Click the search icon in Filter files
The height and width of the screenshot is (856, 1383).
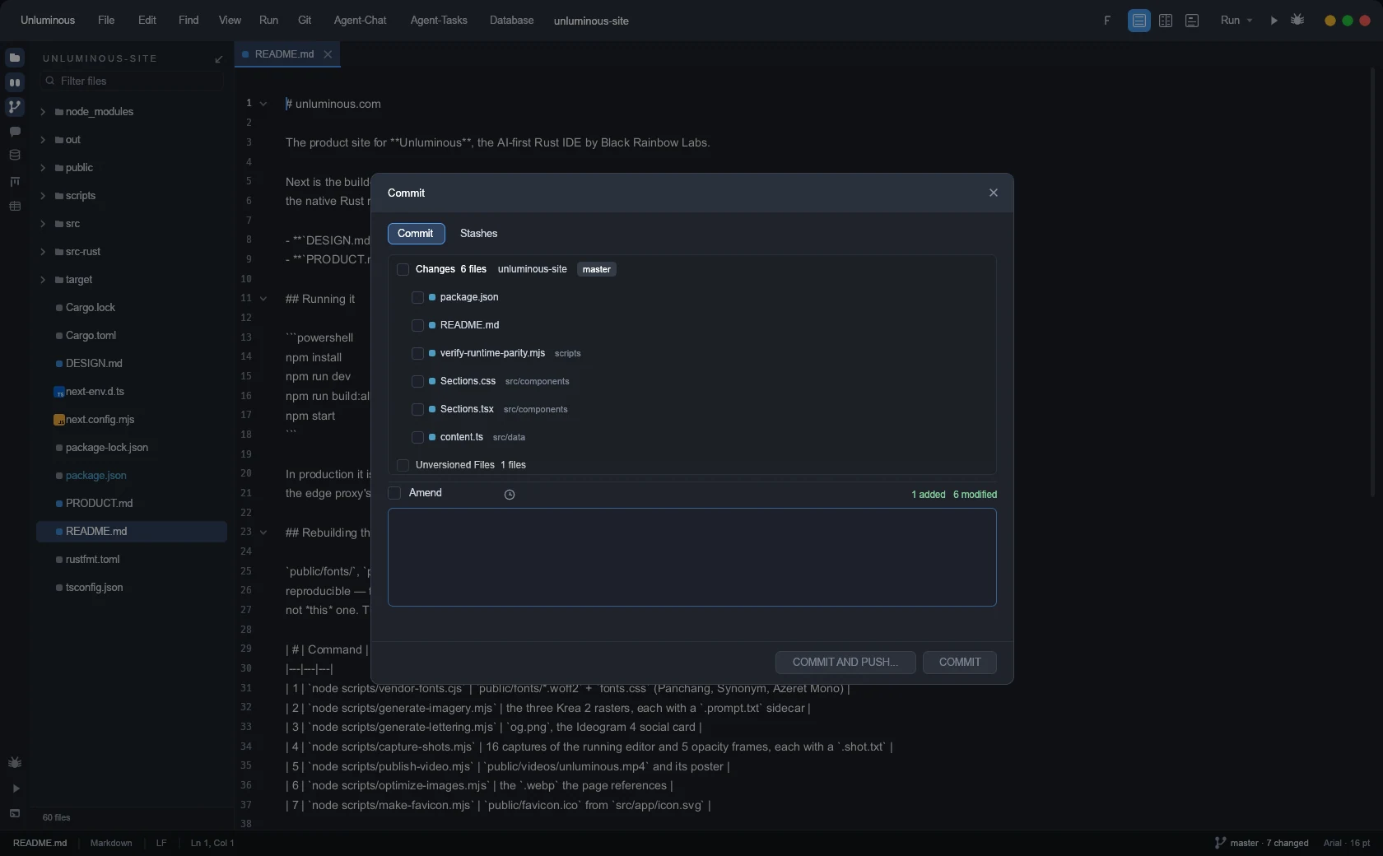[51, 81]
